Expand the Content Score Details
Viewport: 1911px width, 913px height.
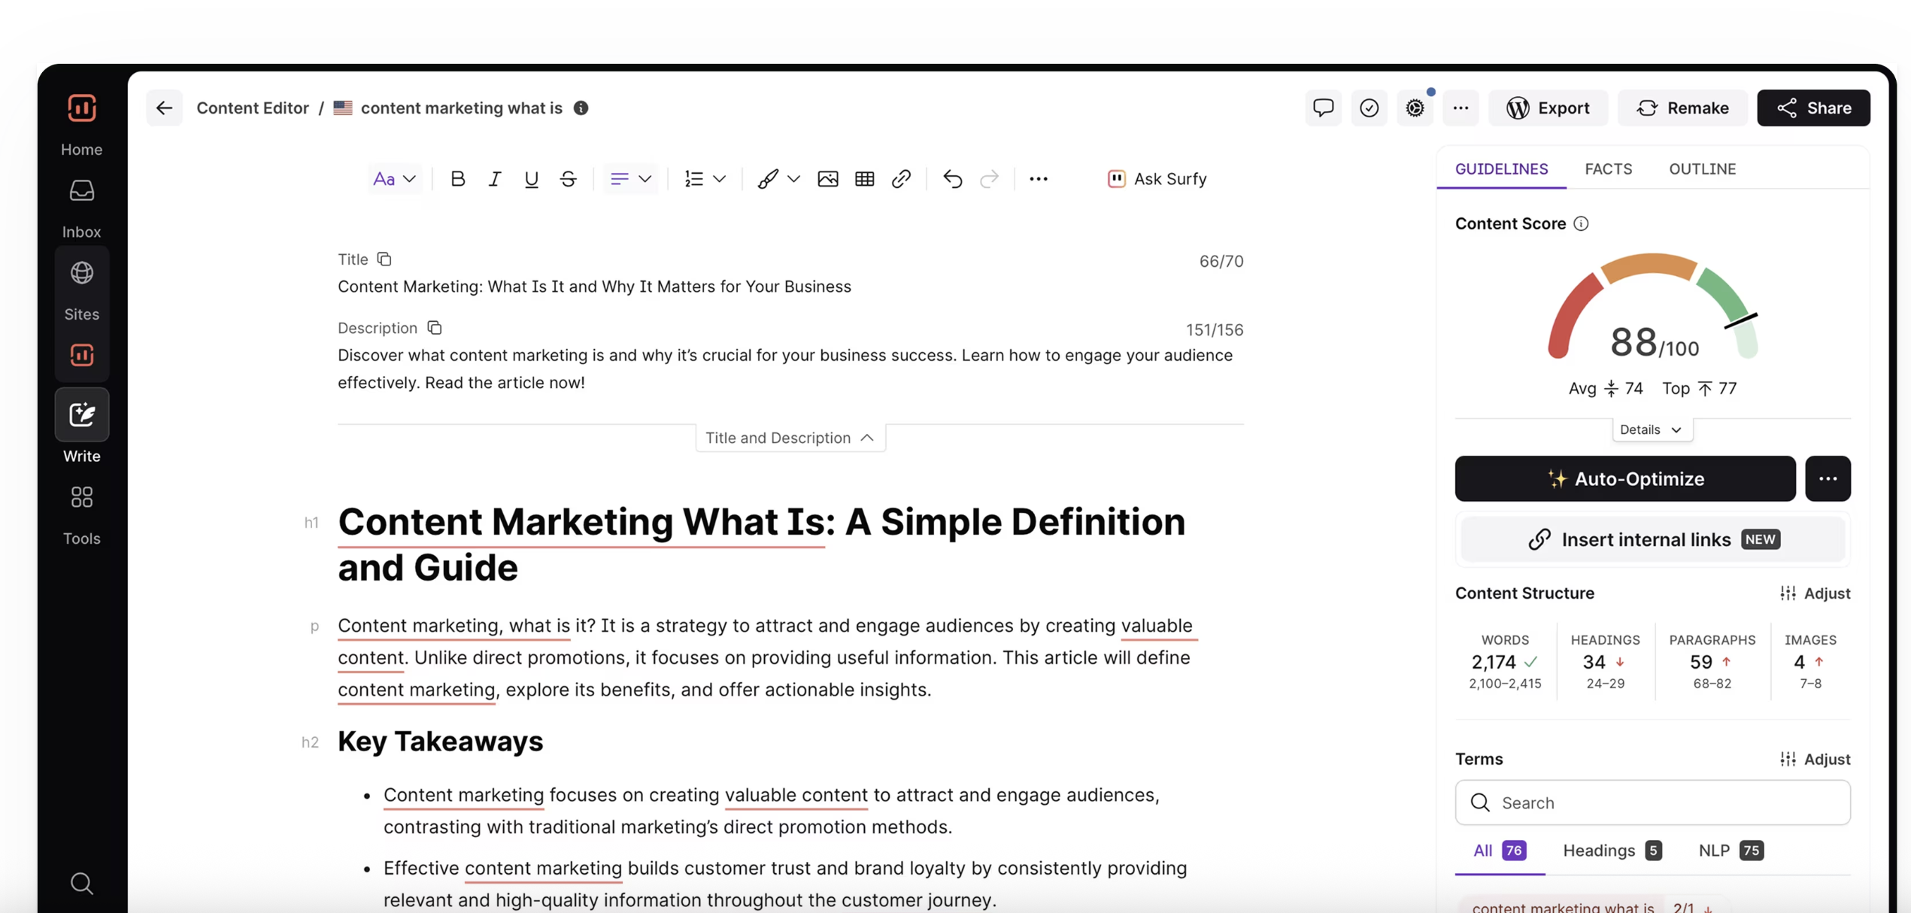tap(1652, 429)
